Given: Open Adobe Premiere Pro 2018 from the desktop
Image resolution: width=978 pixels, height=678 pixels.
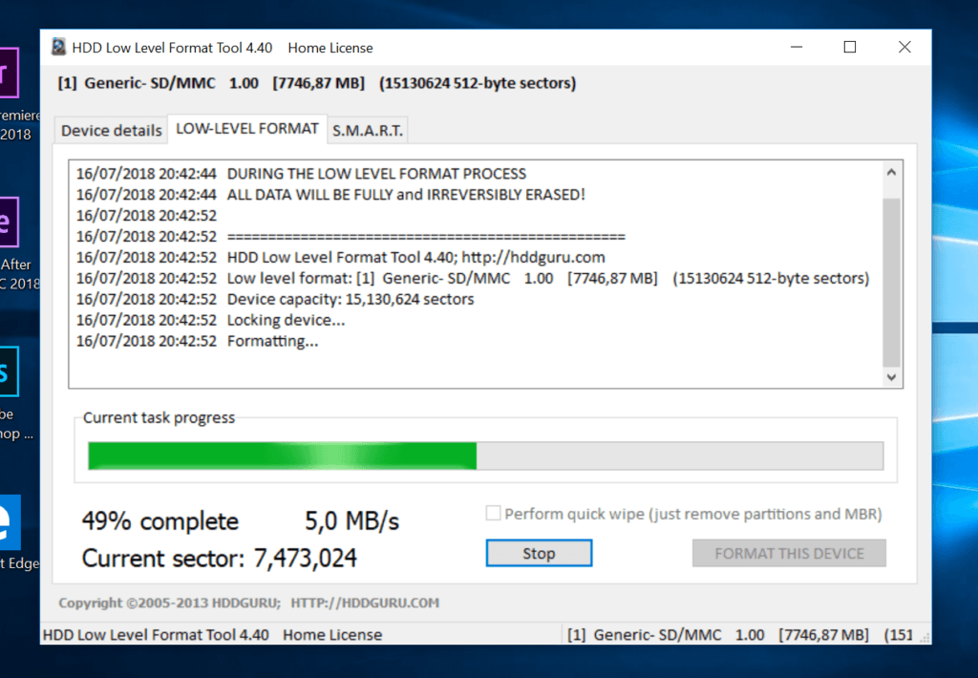Looking at the screenshot, I should tap(8, 74).
